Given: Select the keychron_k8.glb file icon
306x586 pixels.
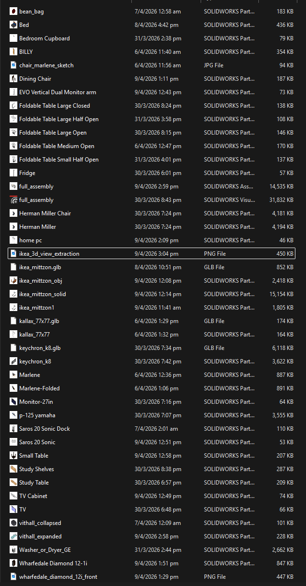Looking at the screenshot, I should click(13, 348).
